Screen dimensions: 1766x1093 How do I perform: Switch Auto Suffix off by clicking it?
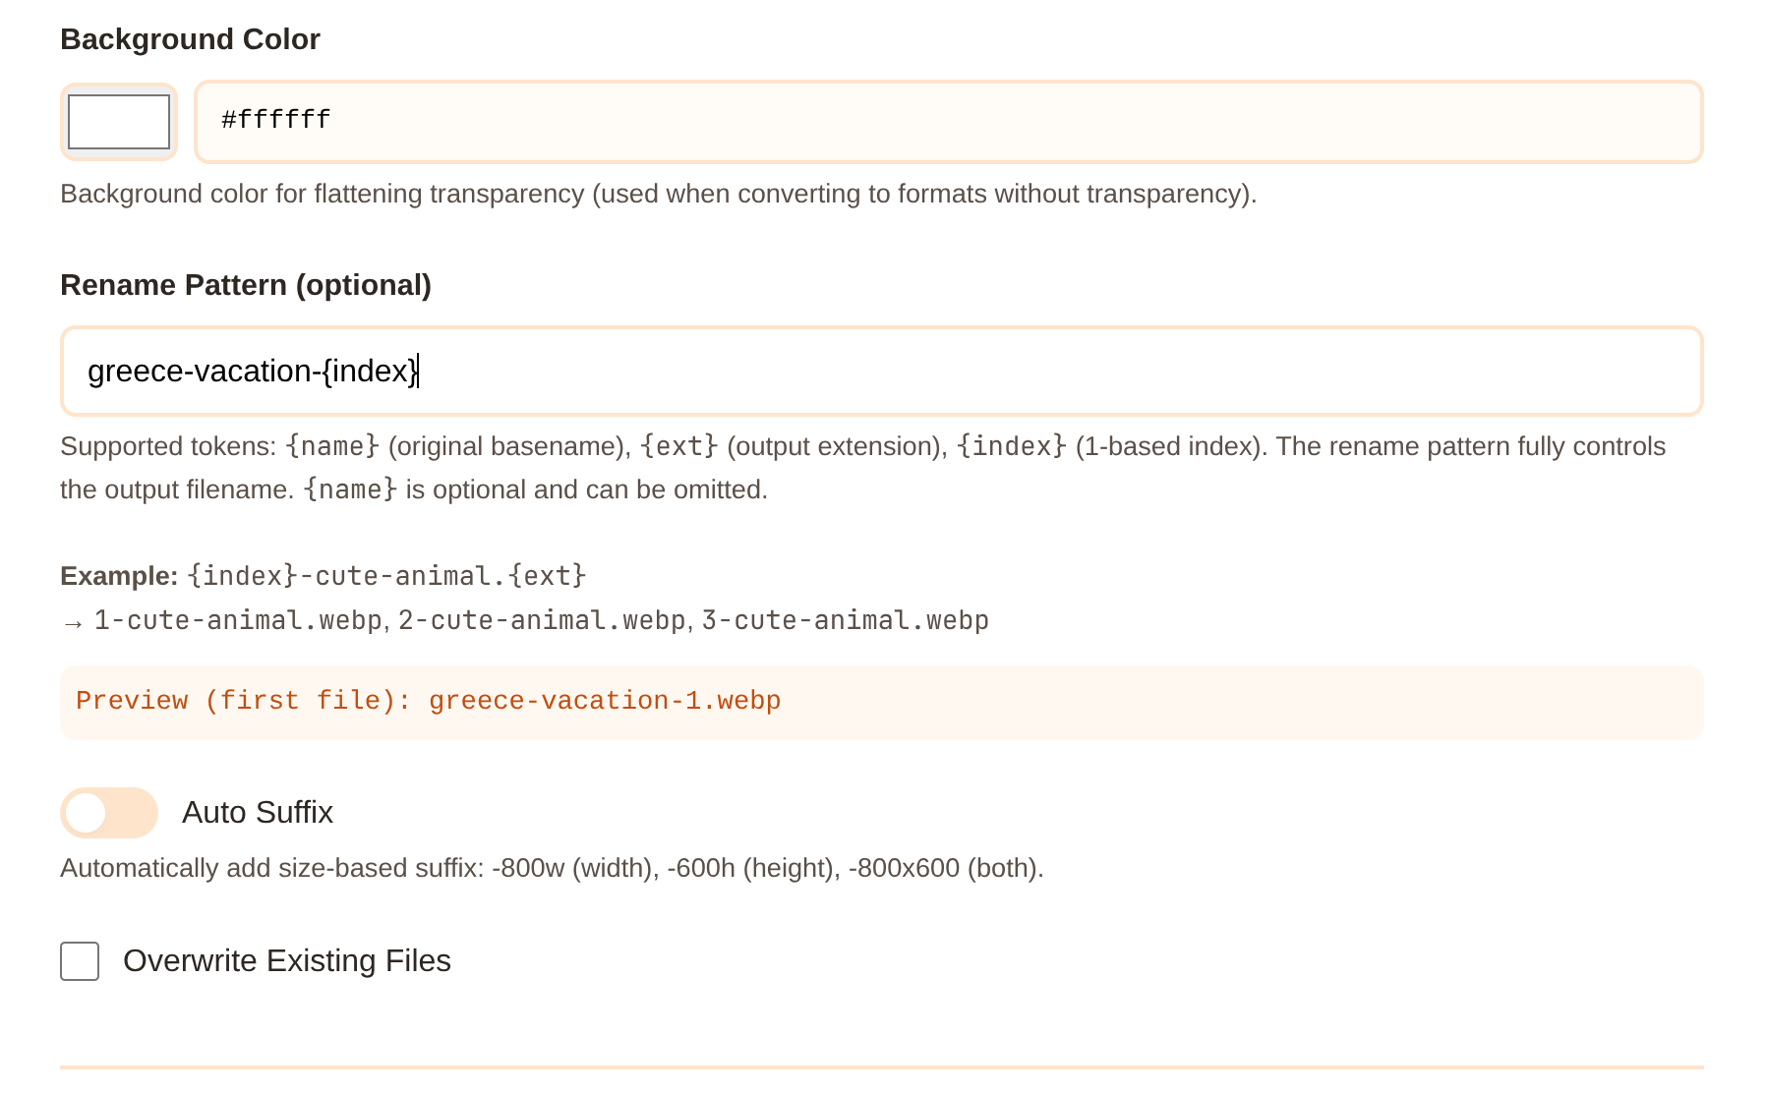pyautogui.click(x=108, y=813)
